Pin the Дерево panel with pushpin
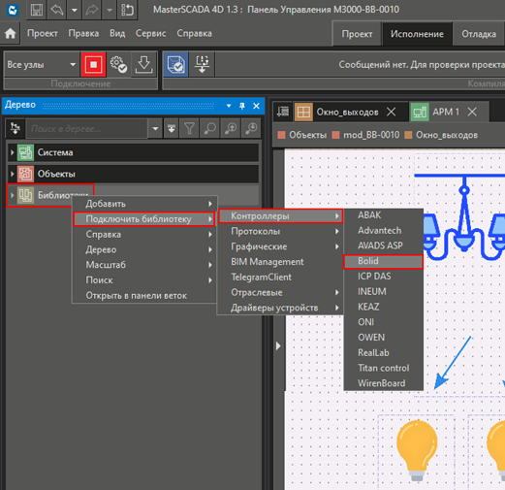 (242, 106)
